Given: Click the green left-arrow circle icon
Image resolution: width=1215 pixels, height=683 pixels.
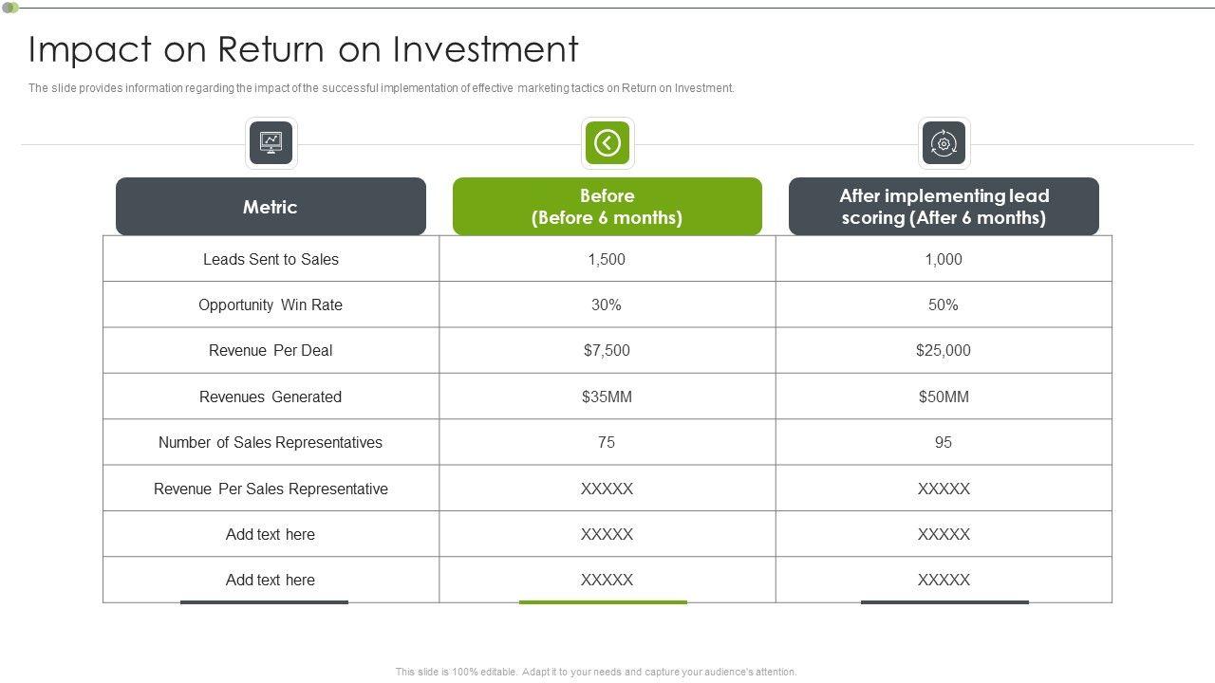Looking at the screenshot, I should [607, 143].
